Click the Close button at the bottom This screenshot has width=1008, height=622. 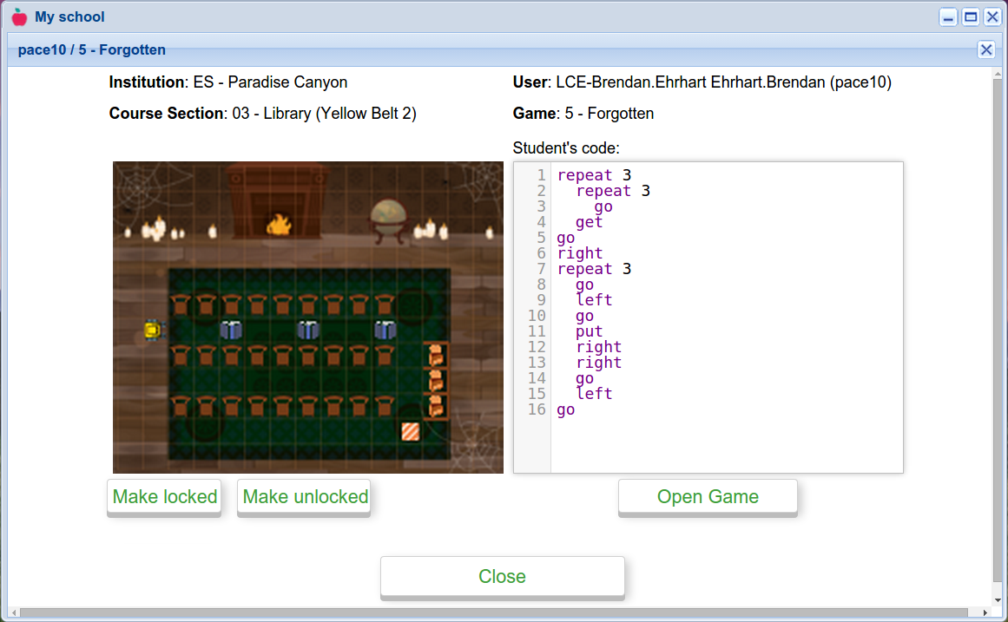502,577
